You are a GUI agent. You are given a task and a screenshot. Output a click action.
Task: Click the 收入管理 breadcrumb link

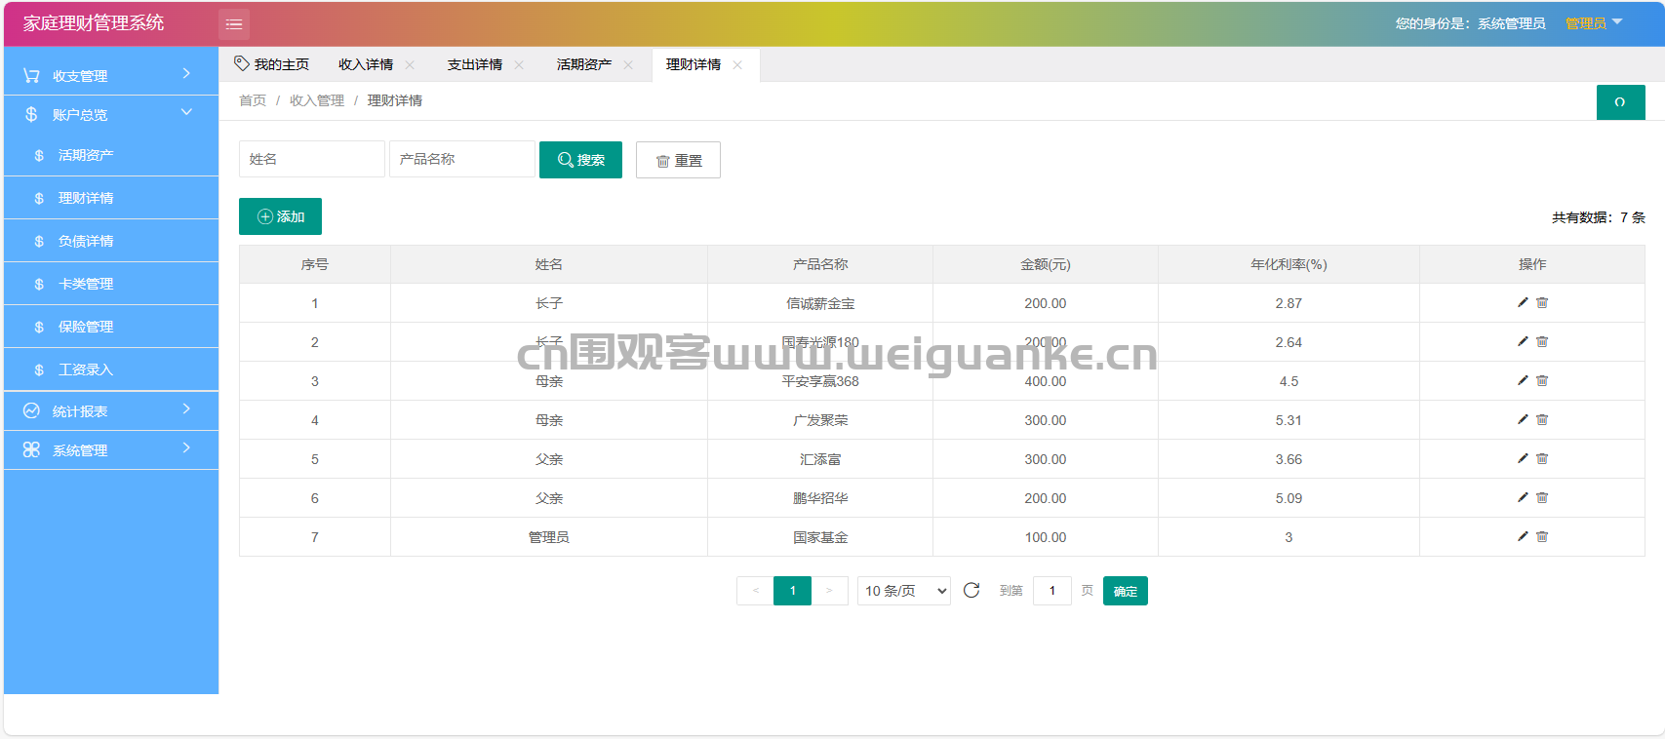317,100
